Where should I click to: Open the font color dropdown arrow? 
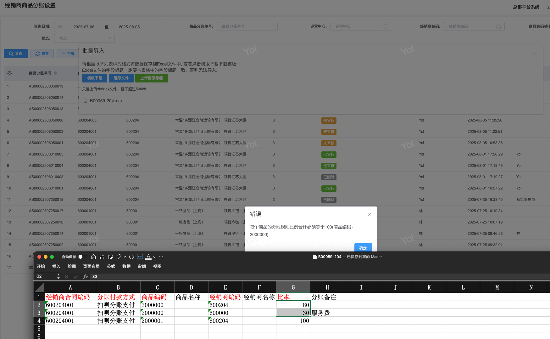pyautogui.click(x=154, y=257)
